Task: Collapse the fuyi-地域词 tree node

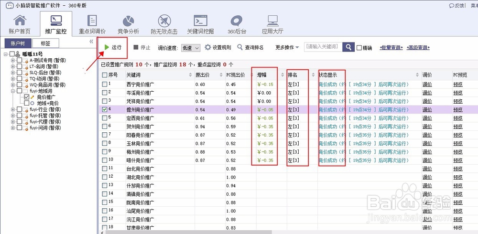Action: point(13,91)
